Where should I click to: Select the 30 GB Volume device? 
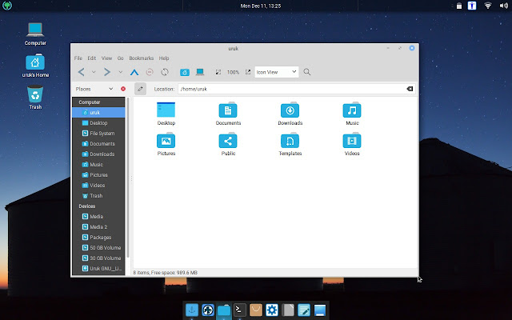(98, 258)
